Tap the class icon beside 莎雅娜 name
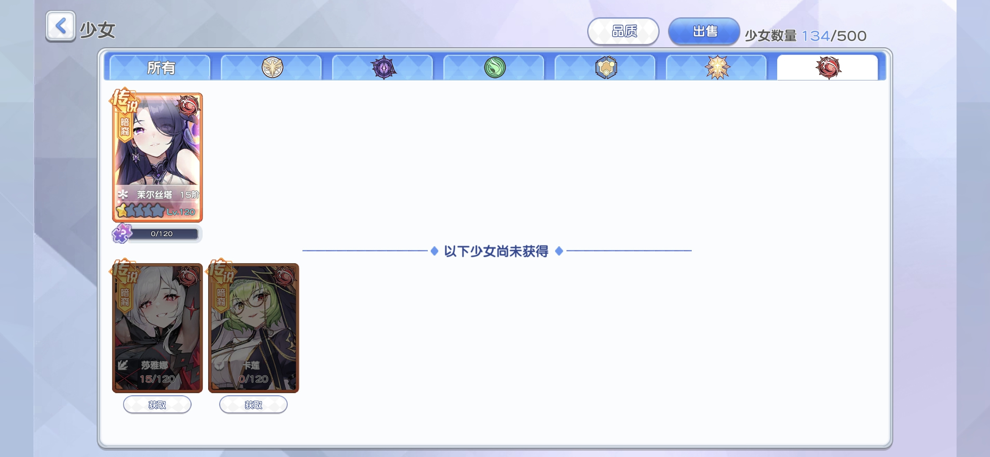 pyautogui.click(x=123, y=365)
